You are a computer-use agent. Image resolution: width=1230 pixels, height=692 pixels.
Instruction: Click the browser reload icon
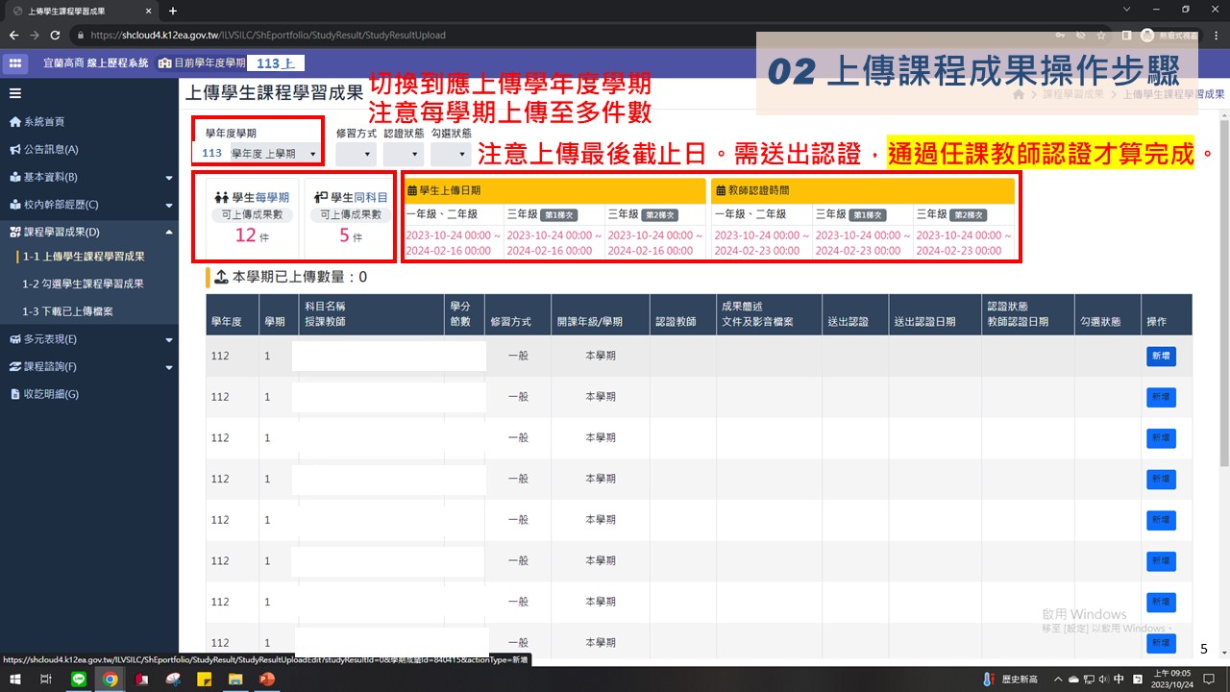55,35
